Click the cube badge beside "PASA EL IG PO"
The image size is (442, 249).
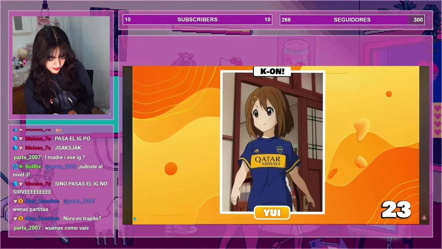tap(15, 138)
